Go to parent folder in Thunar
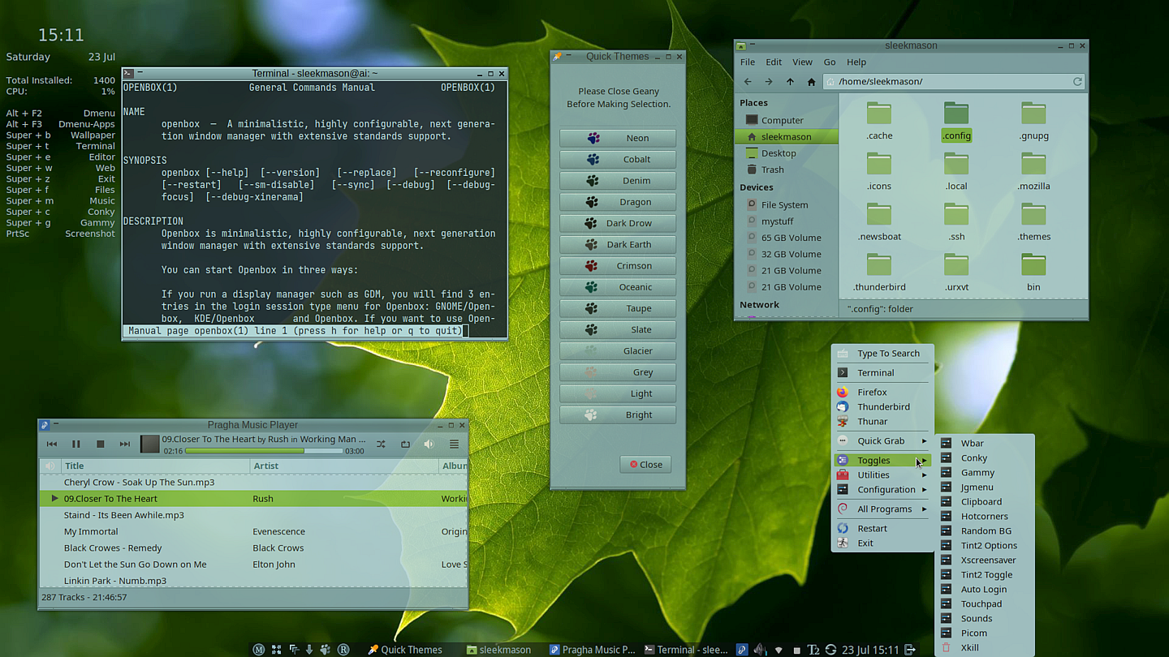The width and height of the screenshot is (1169, 657). [790, 82]
